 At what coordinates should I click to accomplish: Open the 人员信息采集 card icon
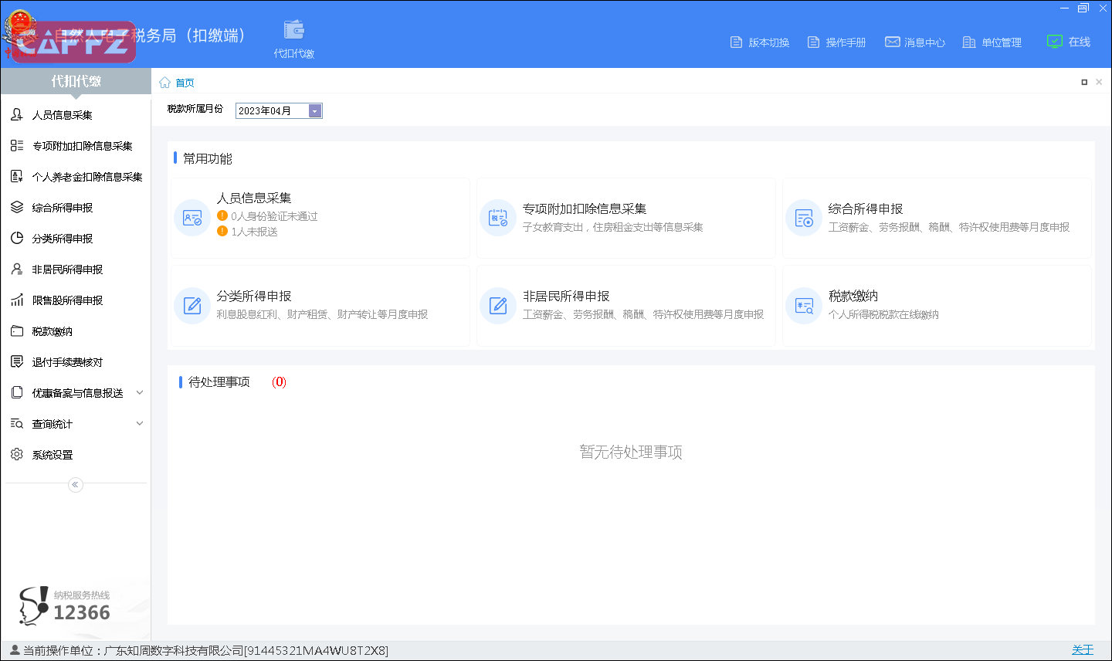[x=192, y=218]
